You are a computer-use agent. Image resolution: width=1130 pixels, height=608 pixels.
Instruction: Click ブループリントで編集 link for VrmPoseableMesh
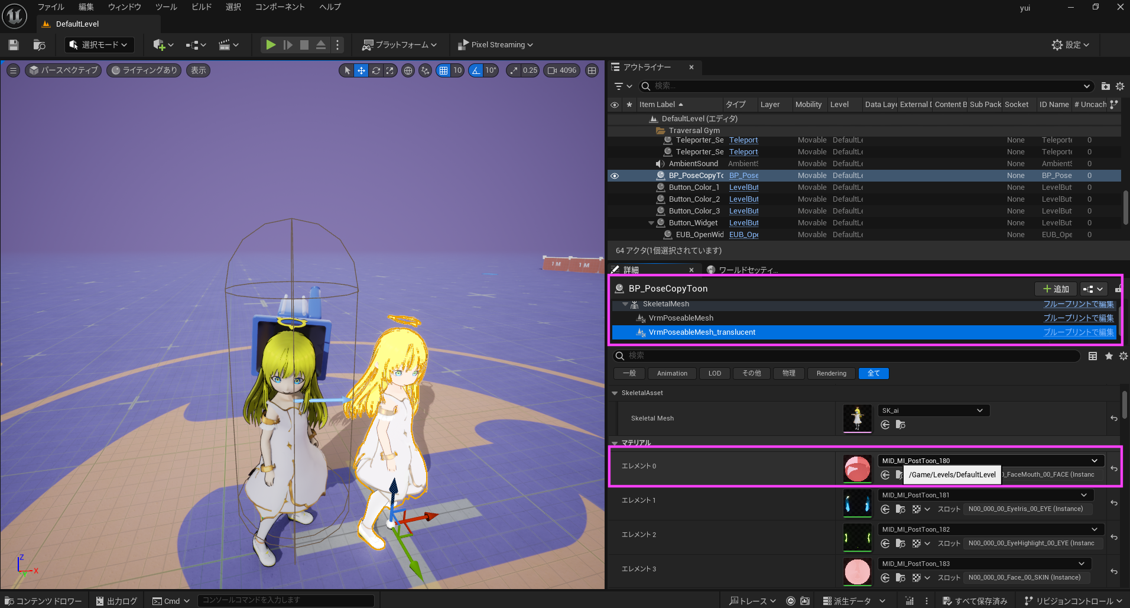(1079, 318)
